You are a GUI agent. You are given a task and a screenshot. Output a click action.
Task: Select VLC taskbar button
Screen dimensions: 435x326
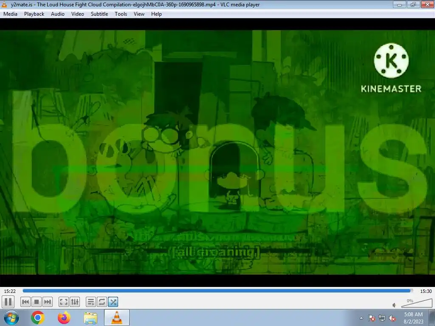coord(117,318)
